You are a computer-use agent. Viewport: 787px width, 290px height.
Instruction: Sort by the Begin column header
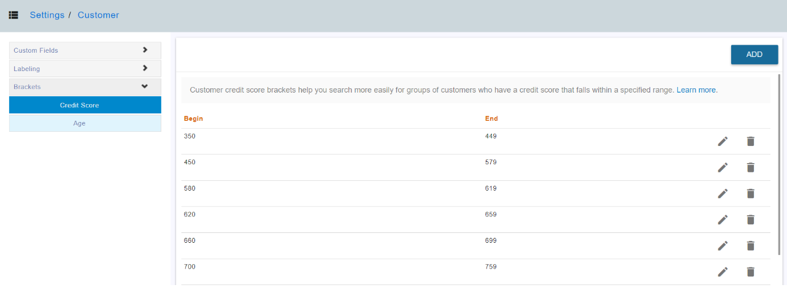(x=193, y=118)
